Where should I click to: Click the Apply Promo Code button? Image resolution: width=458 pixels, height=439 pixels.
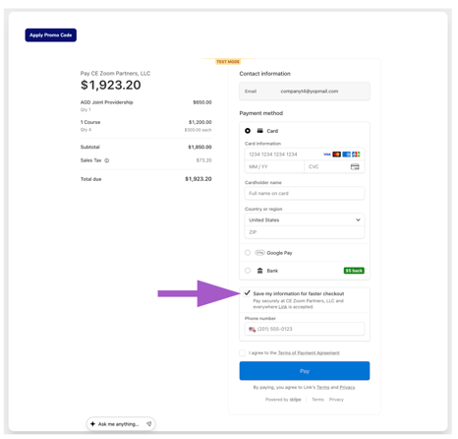(x=51, y=35)
